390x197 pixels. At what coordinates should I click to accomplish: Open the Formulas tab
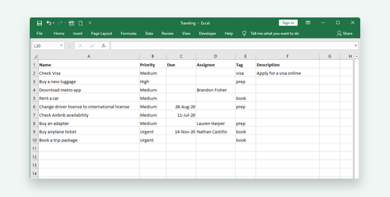129,33
